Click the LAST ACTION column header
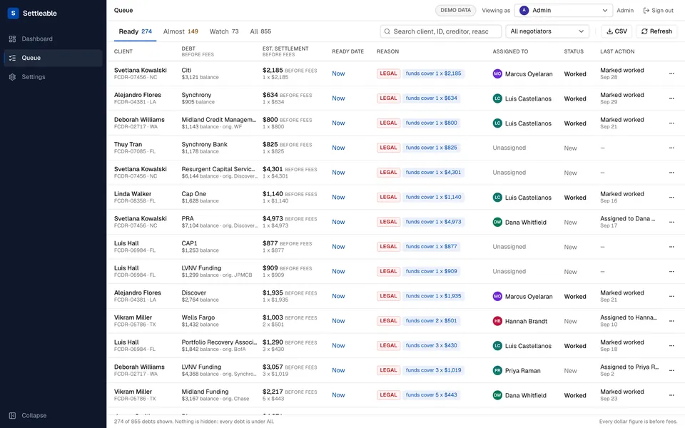Screen dimensions: 685x428 [x=617, y=51]
